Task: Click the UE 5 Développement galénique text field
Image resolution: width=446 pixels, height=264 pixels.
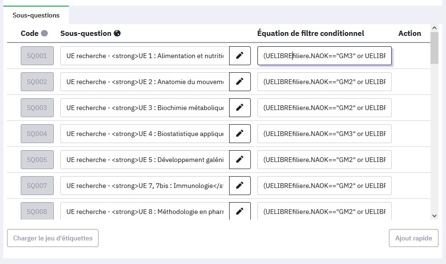Action: tap(145, 160)
